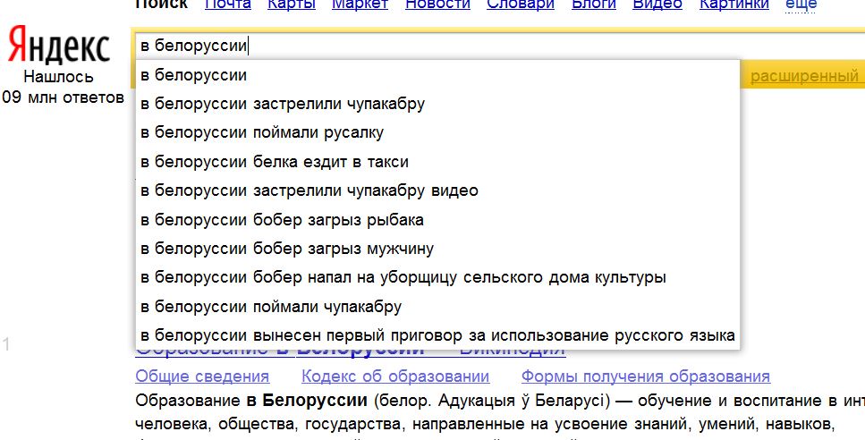Screen dimensions: 865x440
Task: Open the Блоги link
Action: click(x=594, y=4)
